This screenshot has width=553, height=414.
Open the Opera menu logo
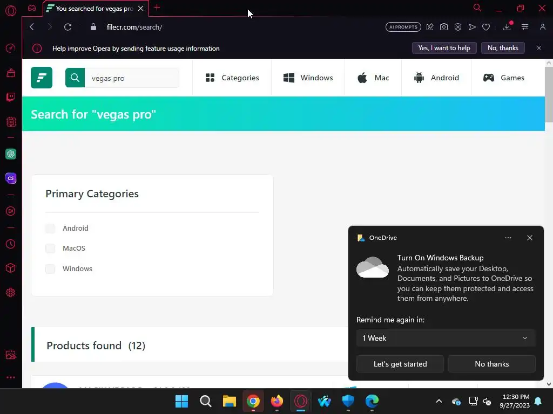coord(11,11)
